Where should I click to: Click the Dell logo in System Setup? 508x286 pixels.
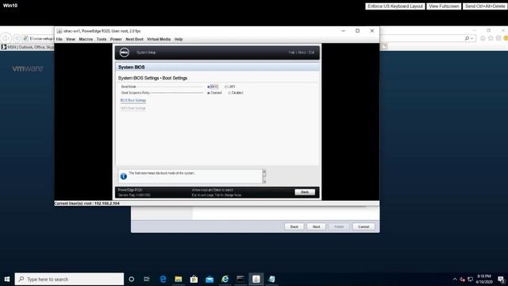click(124, 52)
